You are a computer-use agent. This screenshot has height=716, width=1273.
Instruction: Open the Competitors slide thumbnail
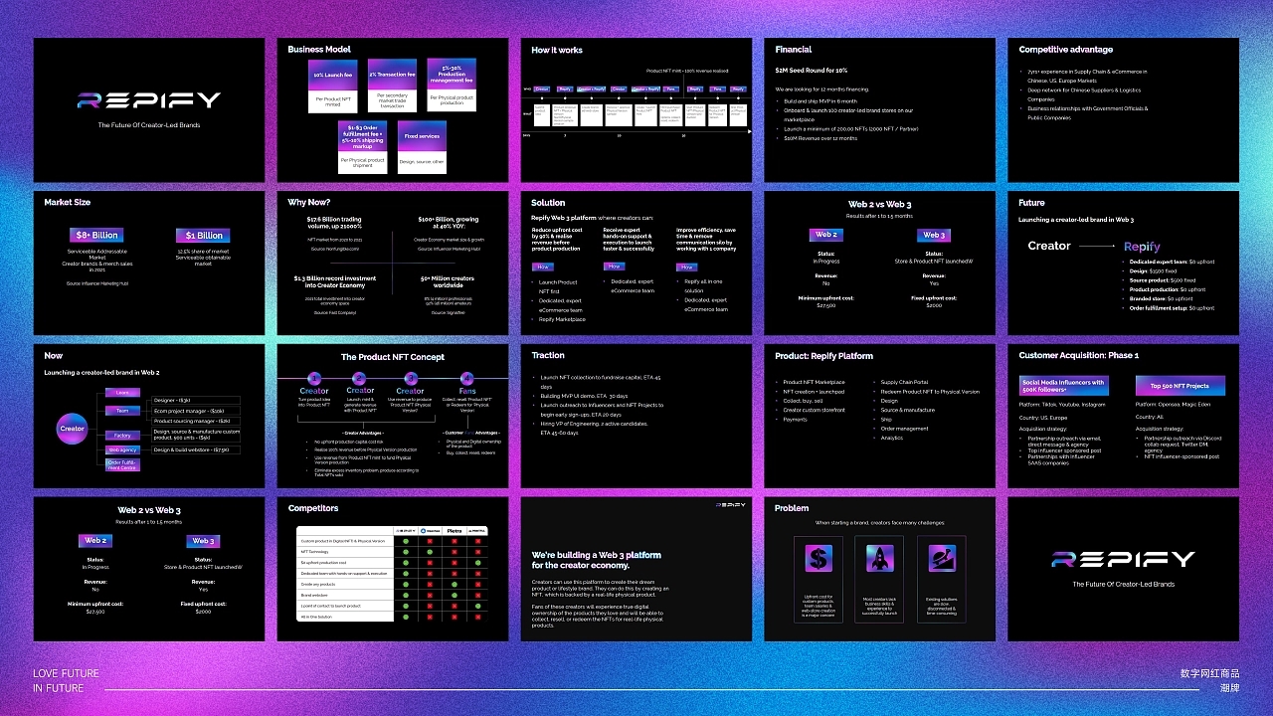point(392,569)
